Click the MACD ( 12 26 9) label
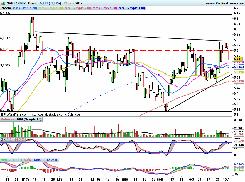The width and height of the screenshot is (245, 182). 46,160
